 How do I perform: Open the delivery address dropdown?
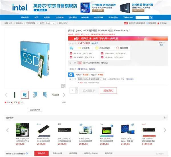89,79
